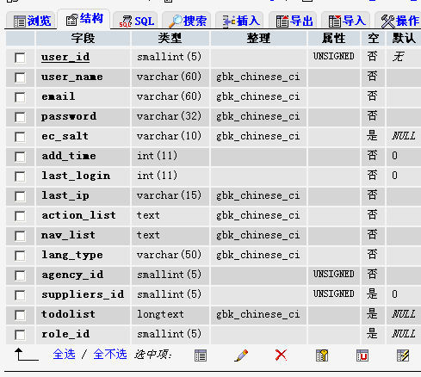Image resolution: width=421 pixels, height=377 pixels.
Task: Switch to the SQL tab
Action: [136, 21]
